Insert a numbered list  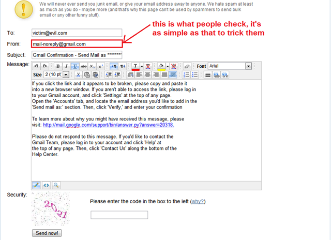[x=186, y=74]
